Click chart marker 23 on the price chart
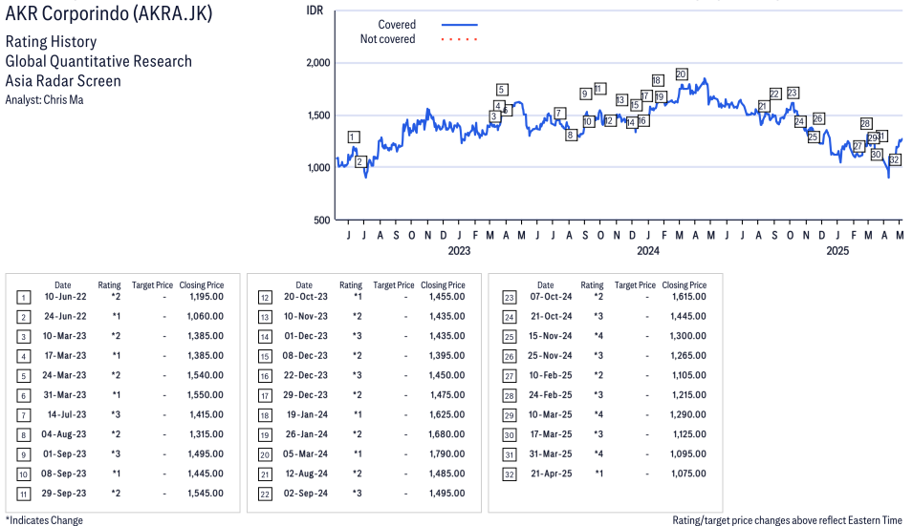 (793, 93)
